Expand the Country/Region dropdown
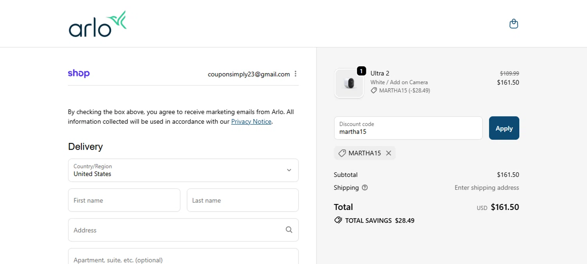Screen dimensions: 587x264 (183, 170)
